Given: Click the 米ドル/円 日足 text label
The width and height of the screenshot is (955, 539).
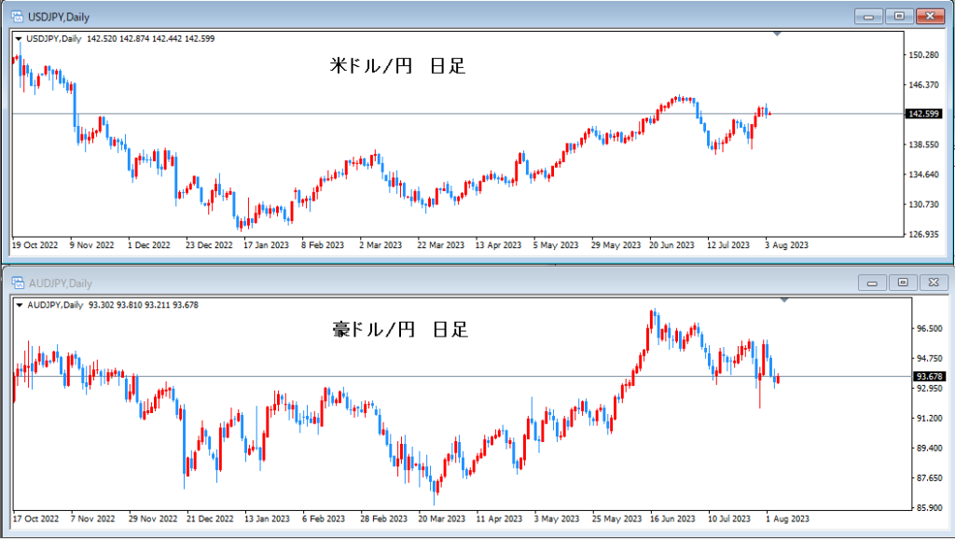Looking at the screenshot, I should tap(397, 66).
